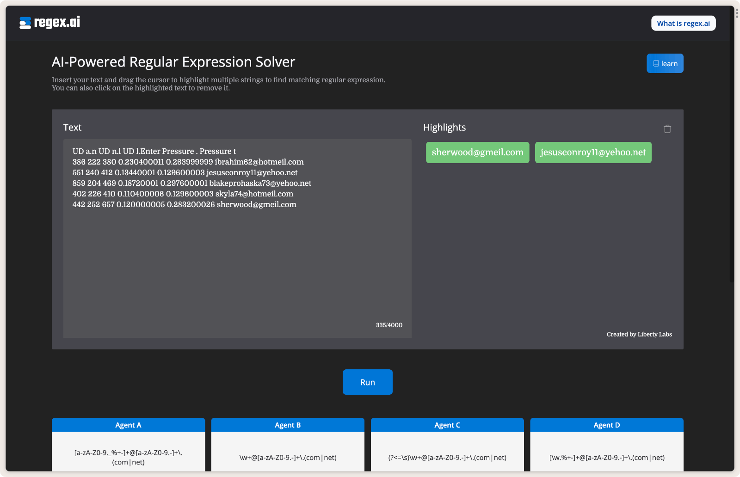Select the Agent C header
The image size is (740, 477).
447,425
